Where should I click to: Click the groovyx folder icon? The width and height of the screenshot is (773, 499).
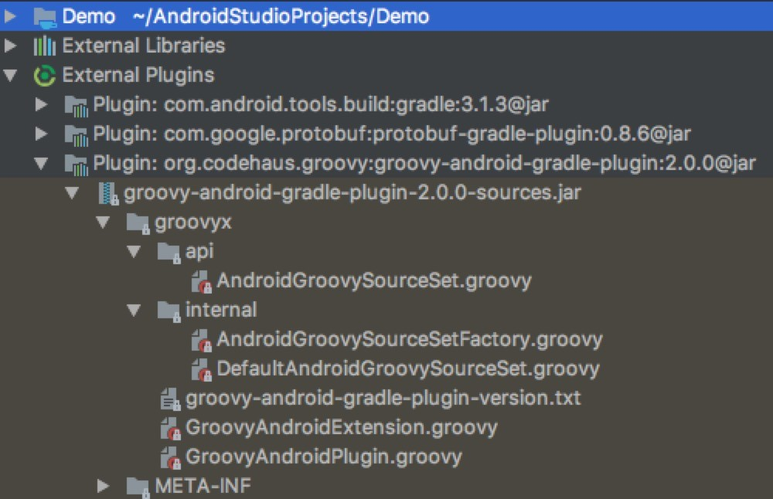138,223
